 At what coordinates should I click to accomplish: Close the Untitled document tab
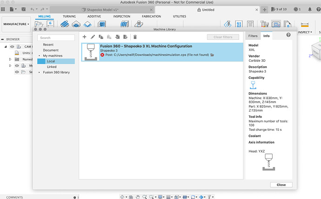256,10
